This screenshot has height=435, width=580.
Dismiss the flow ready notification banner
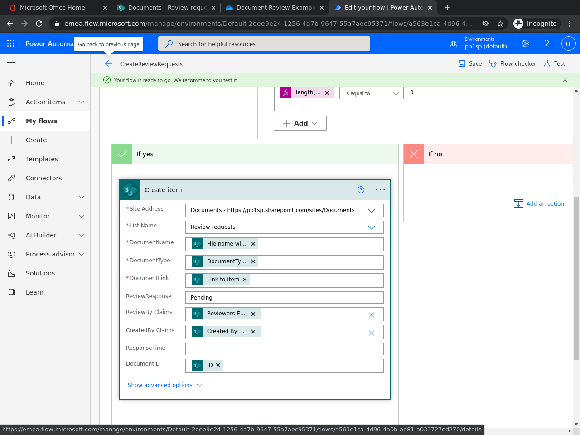pos(565,80)
